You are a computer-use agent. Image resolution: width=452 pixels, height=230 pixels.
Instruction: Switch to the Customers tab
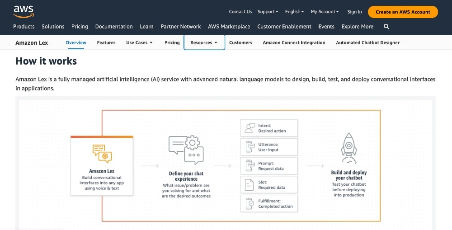[x=240, y=42]
